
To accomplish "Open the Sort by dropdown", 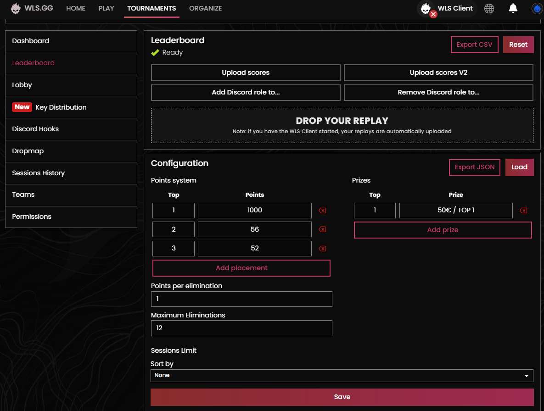I will pos(342,375).
